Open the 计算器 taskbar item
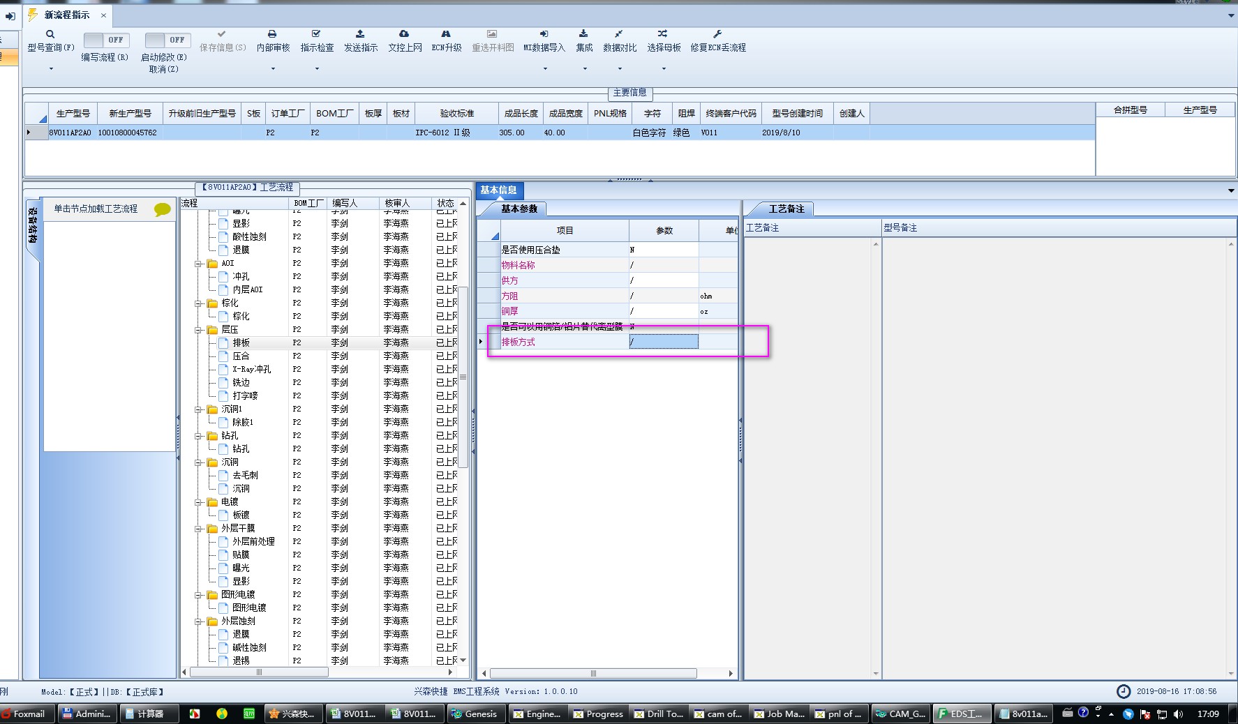The image size is (1238, 724). [148, 714]
